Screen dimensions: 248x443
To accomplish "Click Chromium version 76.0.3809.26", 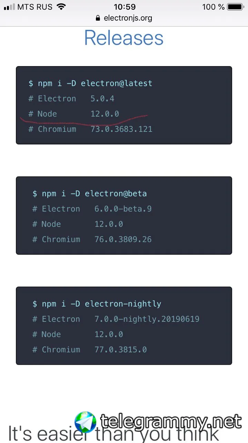I will click(123, 239).
